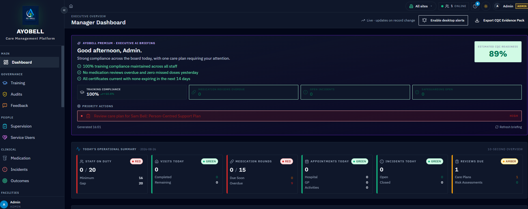Viewport: 528px width, 209px height.
Task: Click Refresh briefing
Action: [x=508, y=127]
